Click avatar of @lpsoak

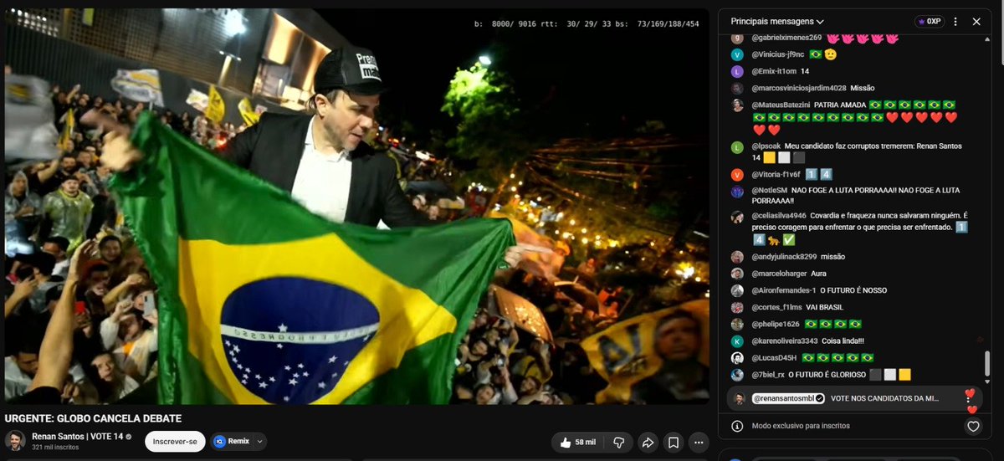pyautogui.click(x=737, y=146)
